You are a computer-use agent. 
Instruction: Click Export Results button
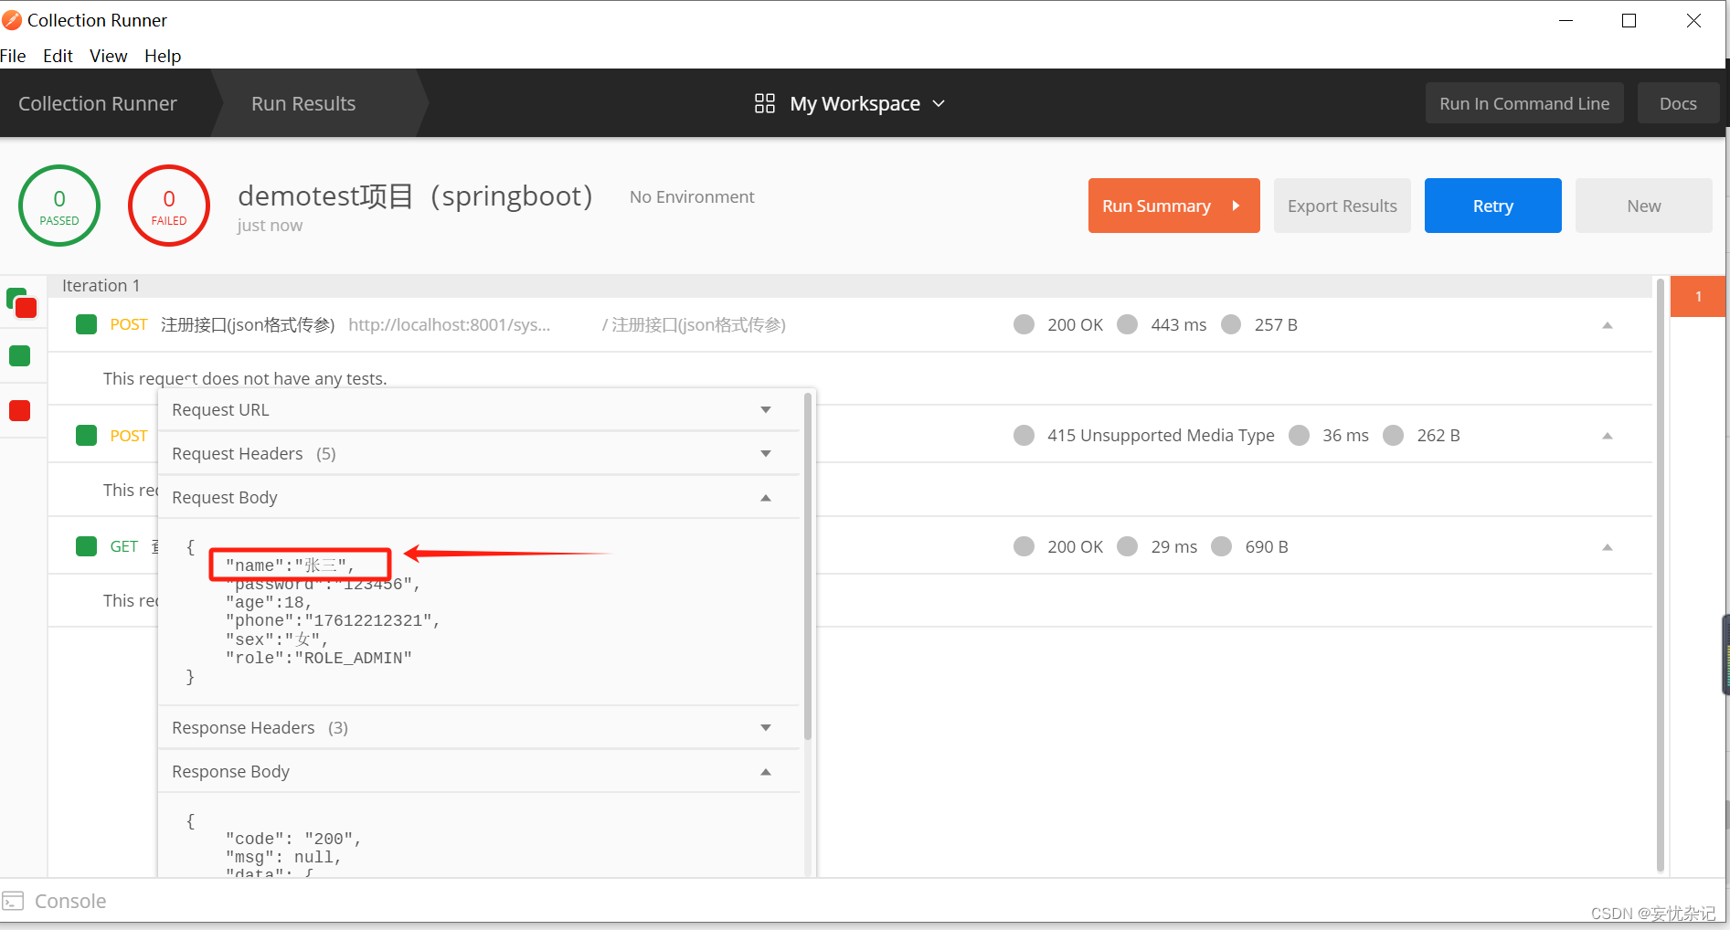pyautogui.click(x=1342, y=206)
